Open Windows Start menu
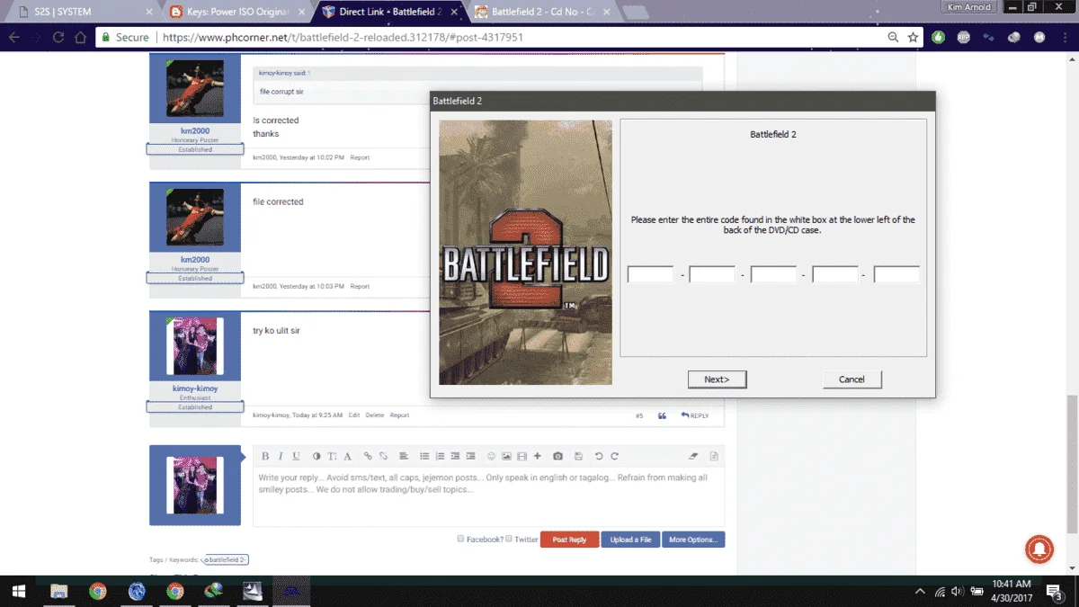Image resolution: width=1079 pixels, height=607 pixels. 18,592
